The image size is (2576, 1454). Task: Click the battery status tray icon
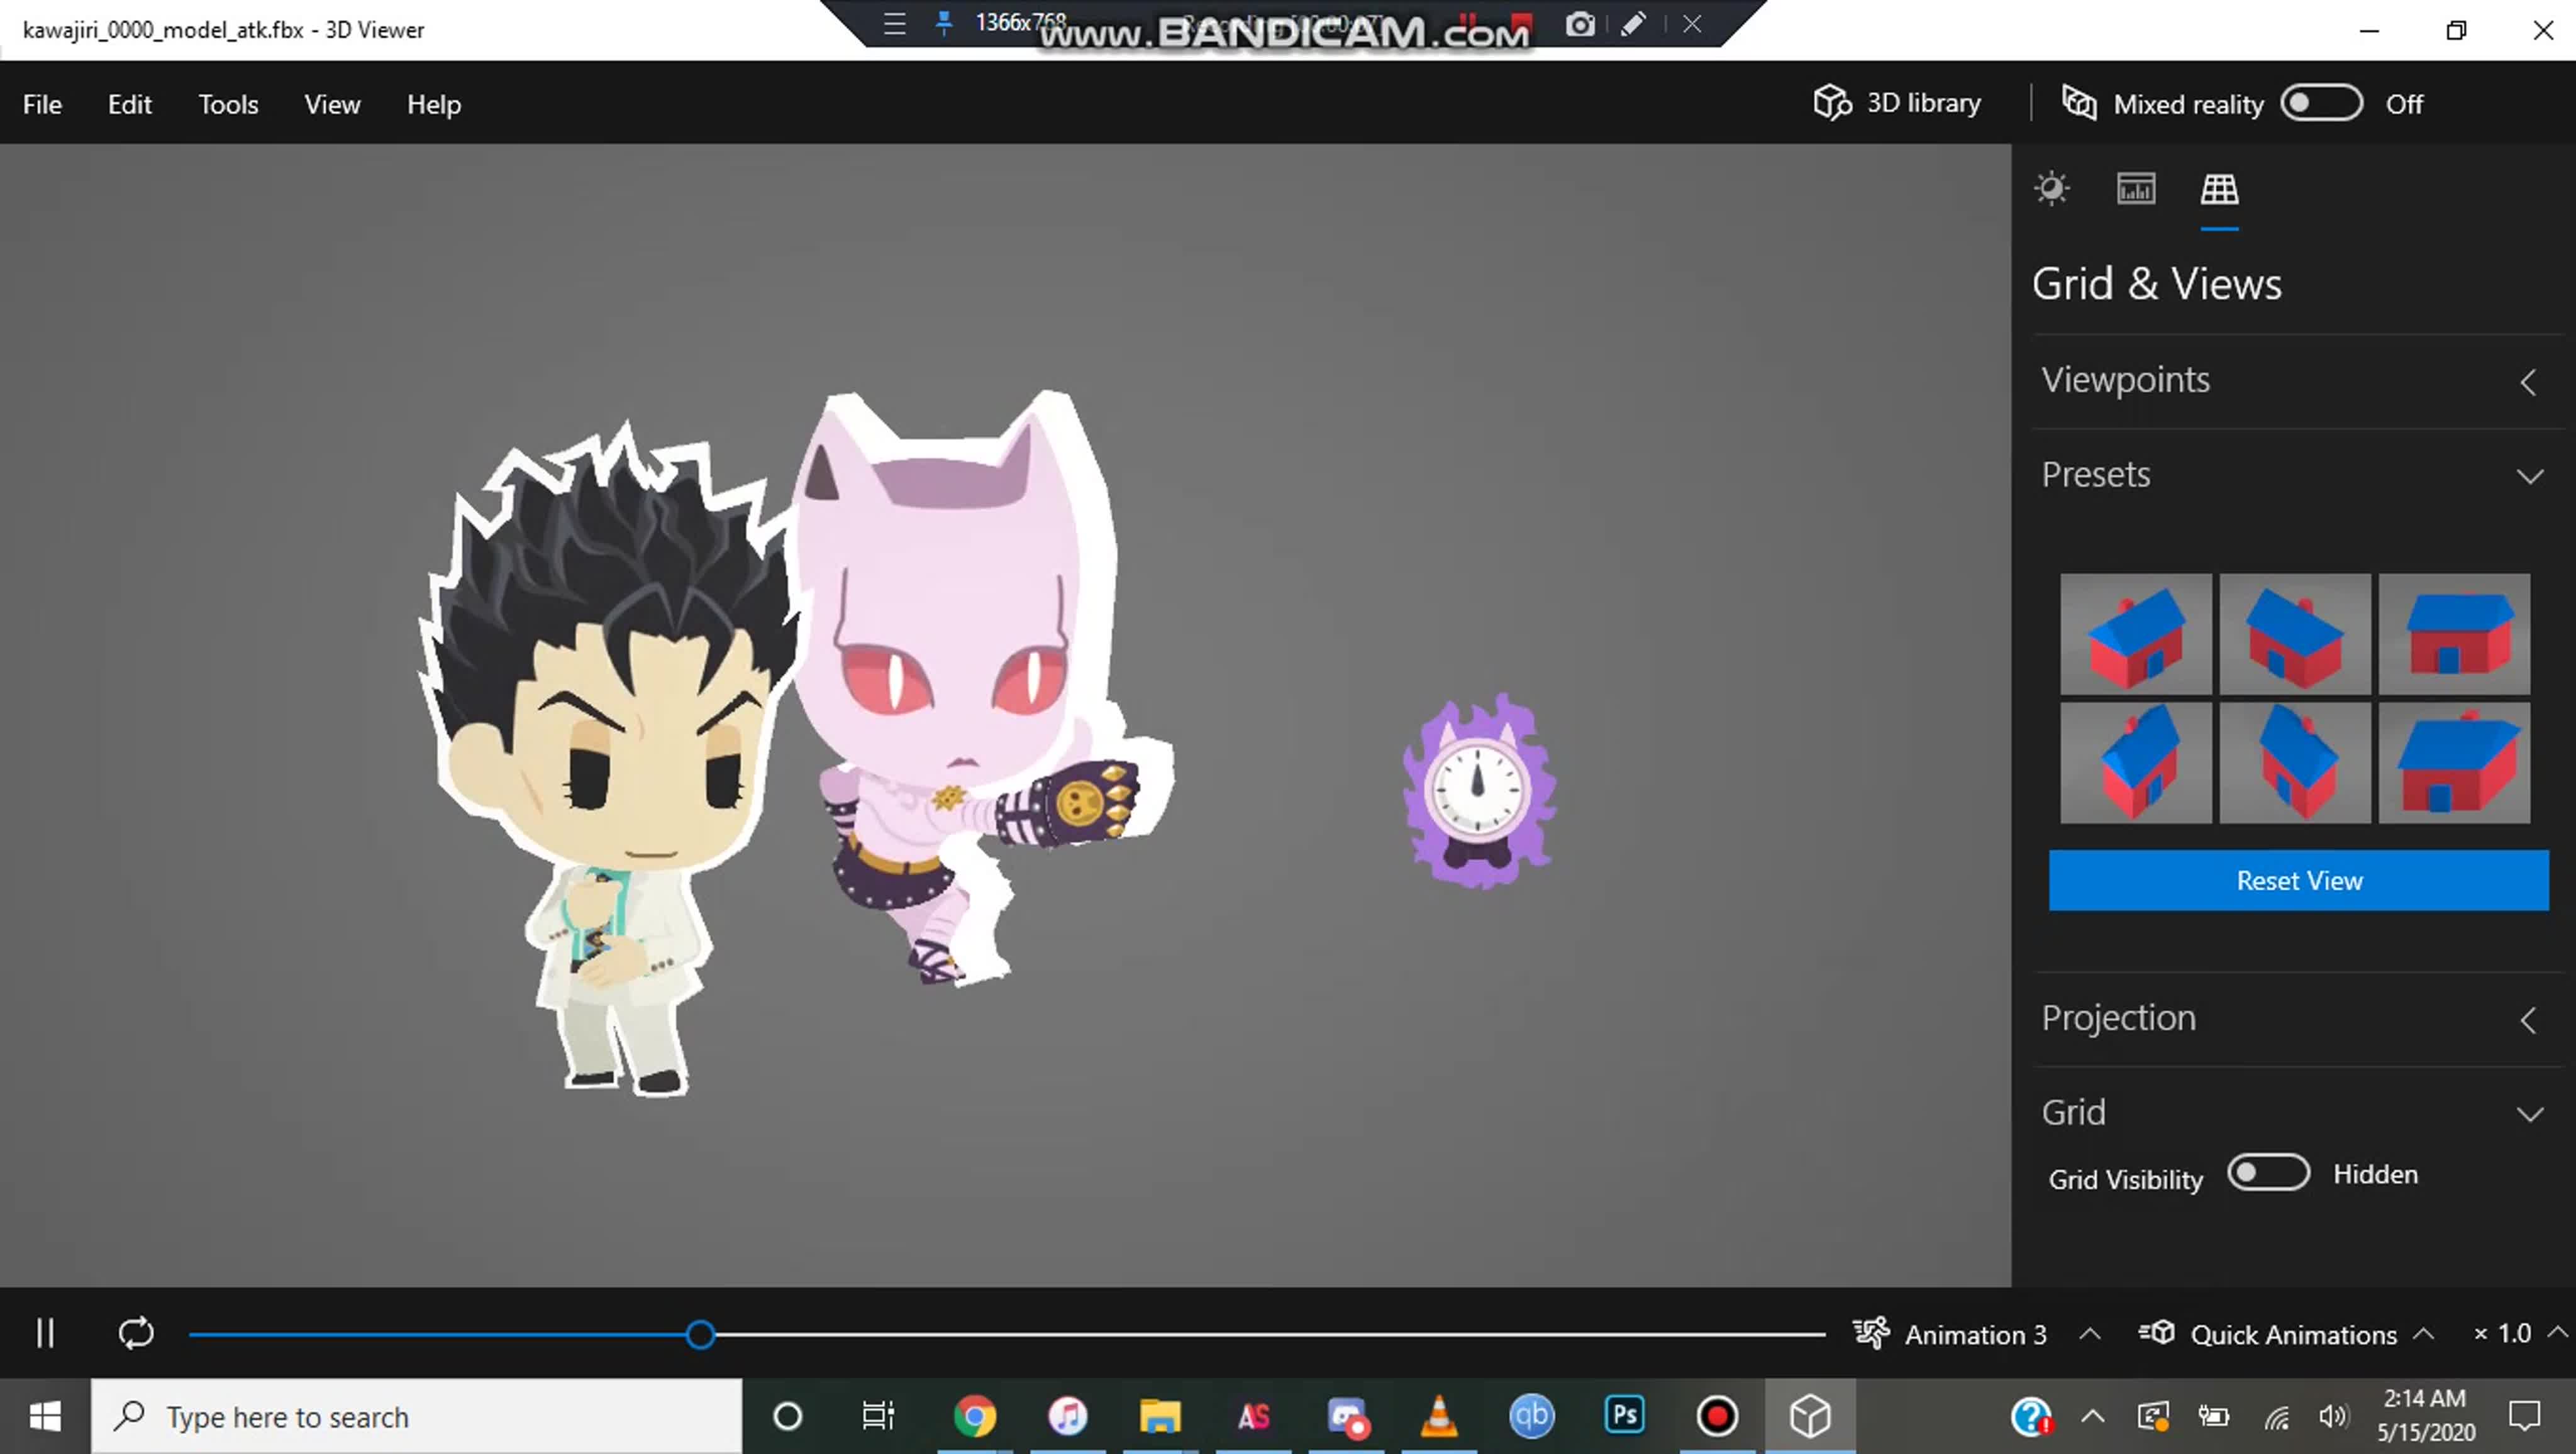(2213, 1416)
